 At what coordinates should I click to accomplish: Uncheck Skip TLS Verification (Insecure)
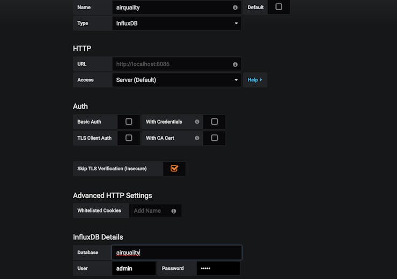174,168
